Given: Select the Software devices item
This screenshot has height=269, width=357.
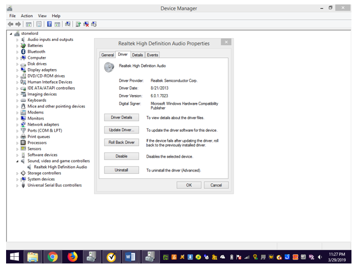Looking at the screenshot, I should coord(43,155).
